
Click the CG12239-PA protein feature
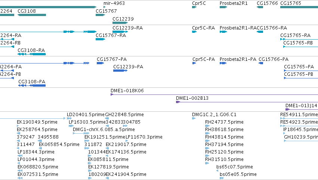(x=120, y=71)
